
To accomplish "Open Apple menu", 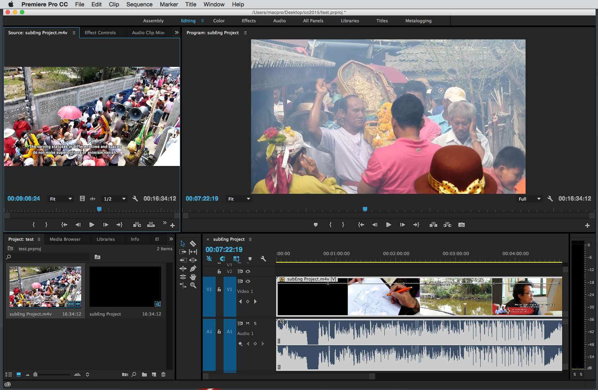I will tap(11, 4).
